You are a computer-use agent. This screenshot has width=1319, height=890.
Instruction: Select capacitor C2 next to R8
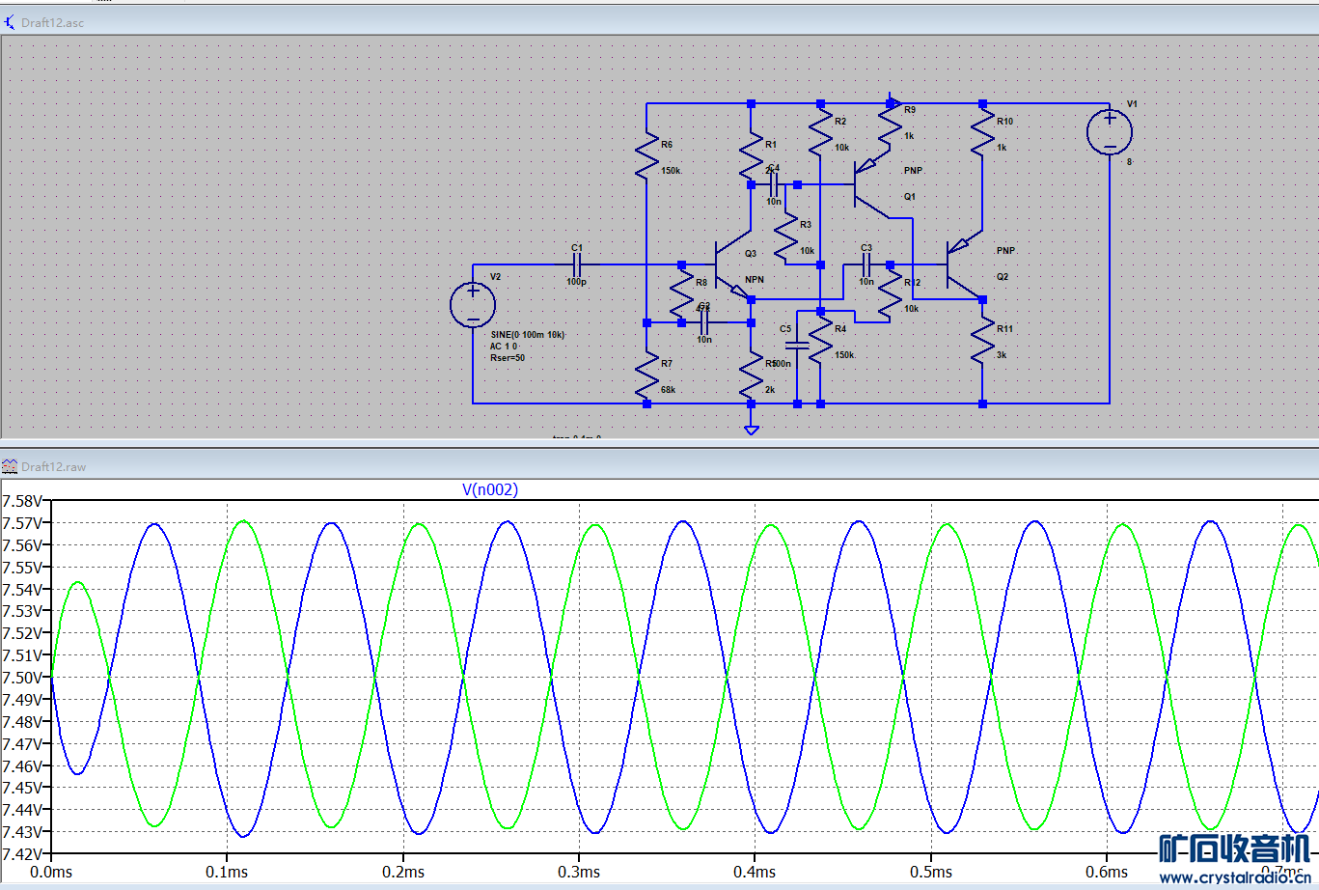point(704,322)
